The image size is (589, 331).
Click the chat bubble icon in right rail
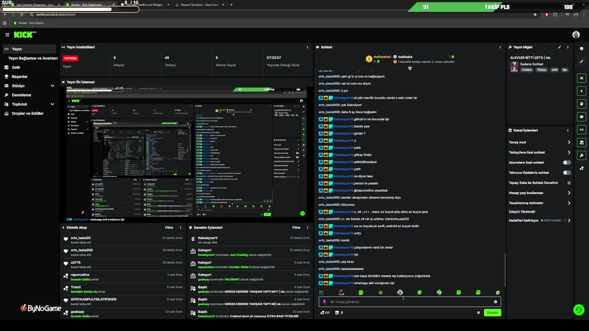582,117
